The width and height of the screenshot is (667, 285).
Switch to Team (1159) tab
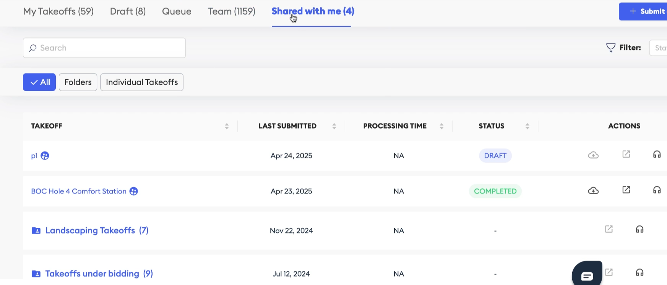click(x=231, y=11)
